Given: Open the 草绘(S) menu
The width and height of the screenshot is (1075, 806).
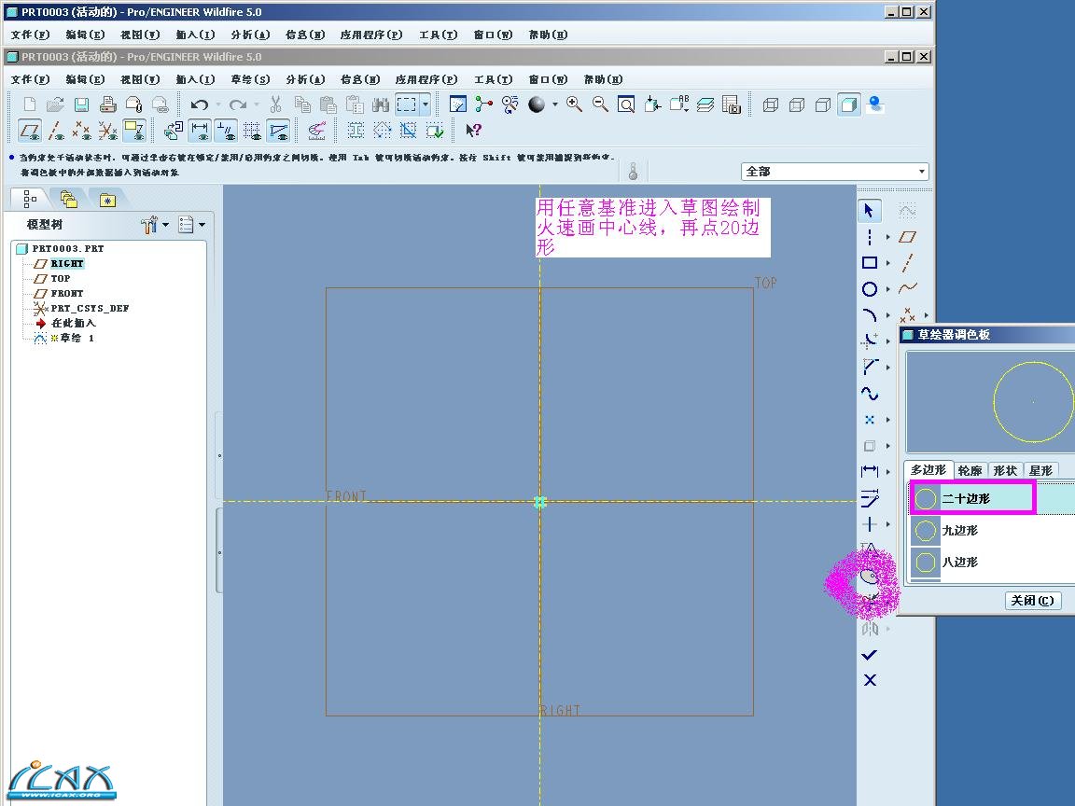Looking at the screenshot, I should pos(250,79).
